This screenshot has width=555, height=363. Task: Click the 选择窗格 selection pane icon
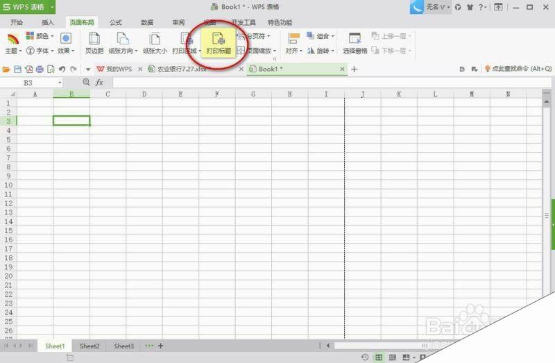click(x=355, y=38)
